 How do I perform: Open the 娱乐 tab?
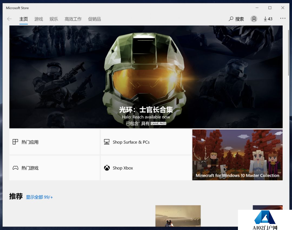point(54,19)
